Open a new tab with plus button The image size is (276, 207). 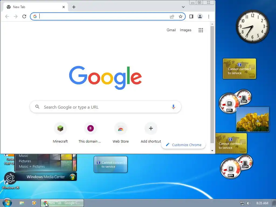74,7
